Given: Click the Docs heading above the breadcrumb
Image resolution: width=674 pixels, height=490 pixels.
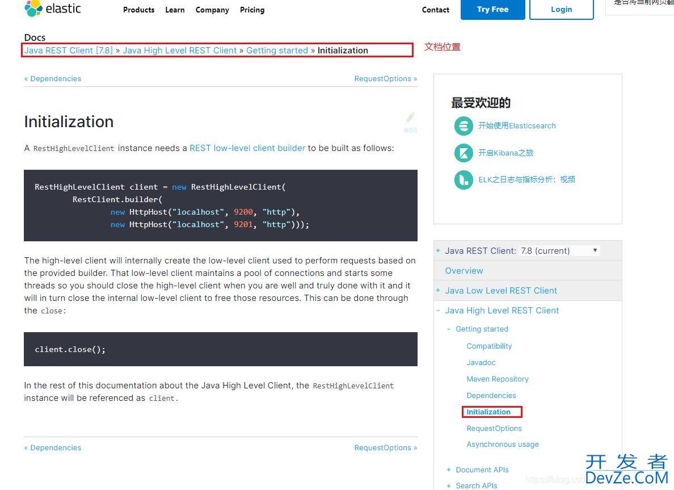Looking at the screenshot, I should click(35, 37).
